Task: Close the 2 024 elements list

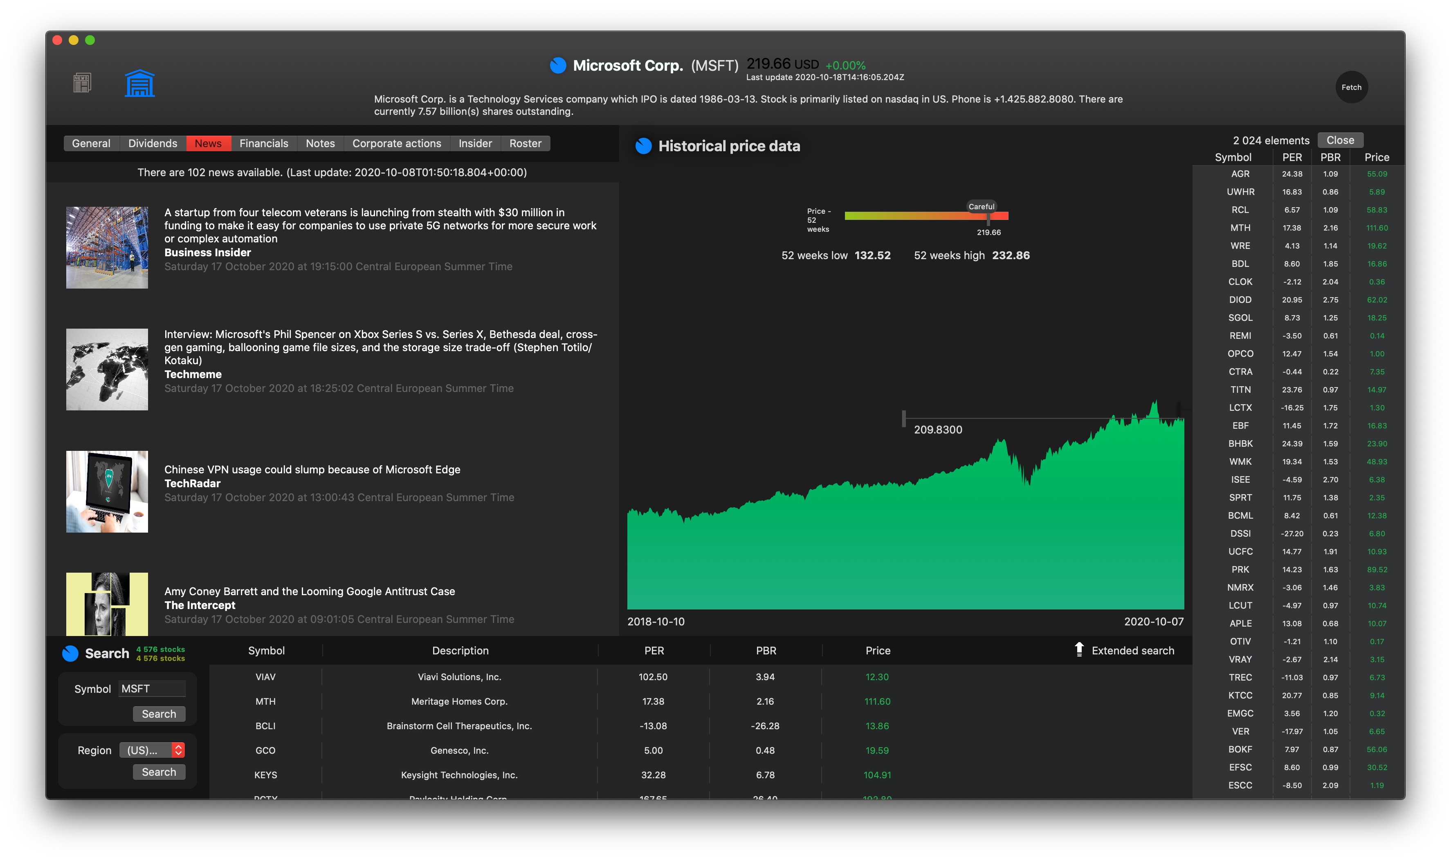Action: [1340, 140]
